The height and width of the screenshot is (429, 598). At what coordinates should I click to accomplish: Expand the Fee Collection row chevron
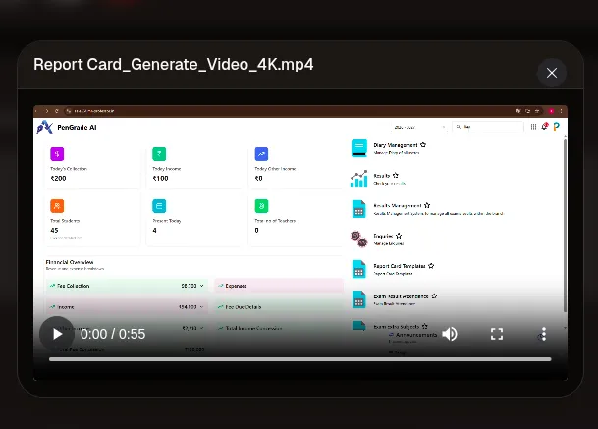[x=201, y=286]
